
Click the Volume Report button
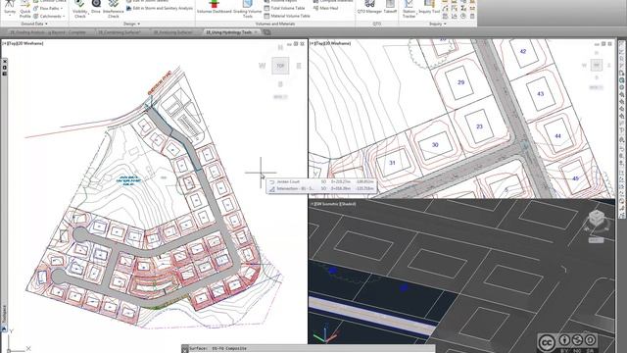(x=280, y=1)
